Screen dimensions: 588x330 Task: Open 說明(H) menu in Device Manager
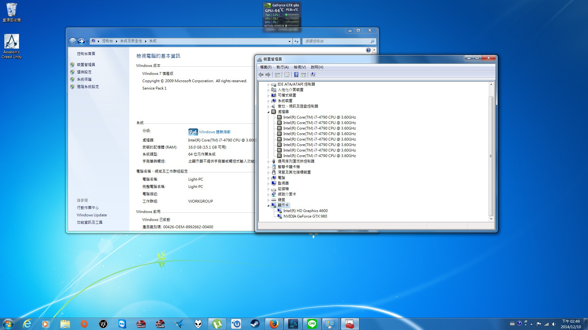(317, 67)
